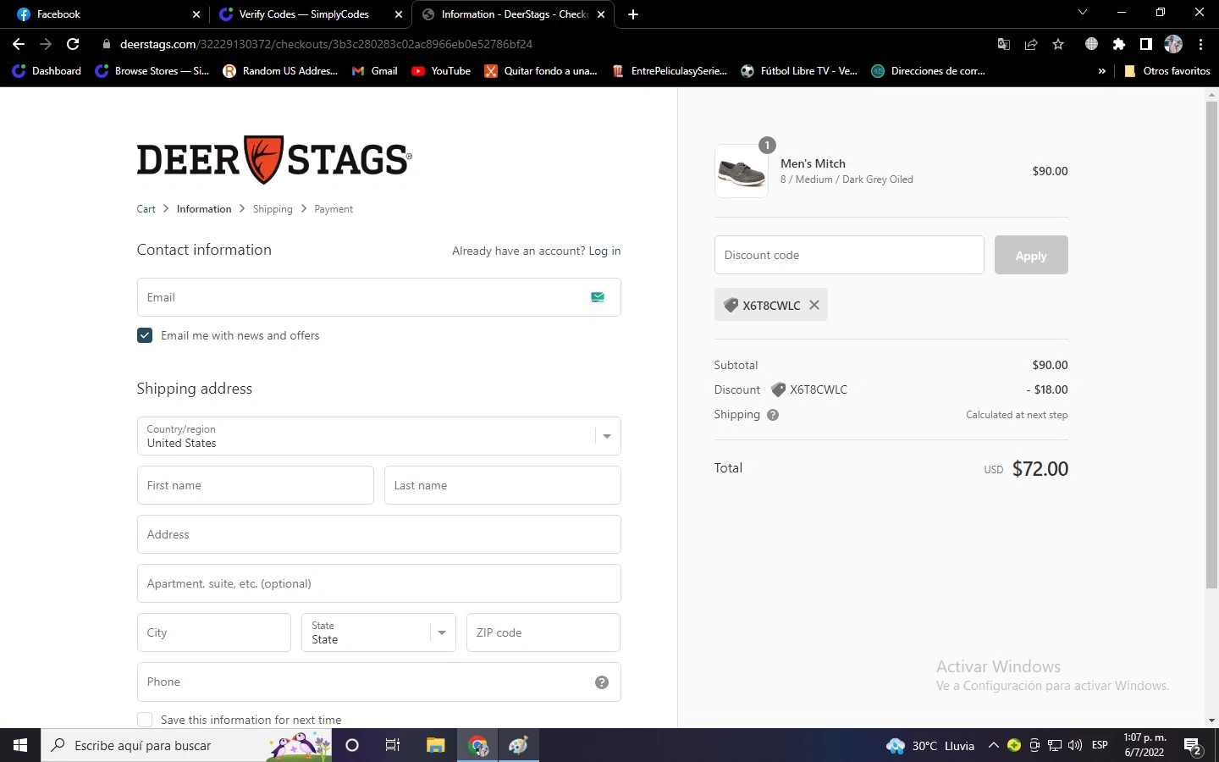Close the Verify Codes SimplyCodes tab
The image size is (1219, 762).
pos(399,14)
